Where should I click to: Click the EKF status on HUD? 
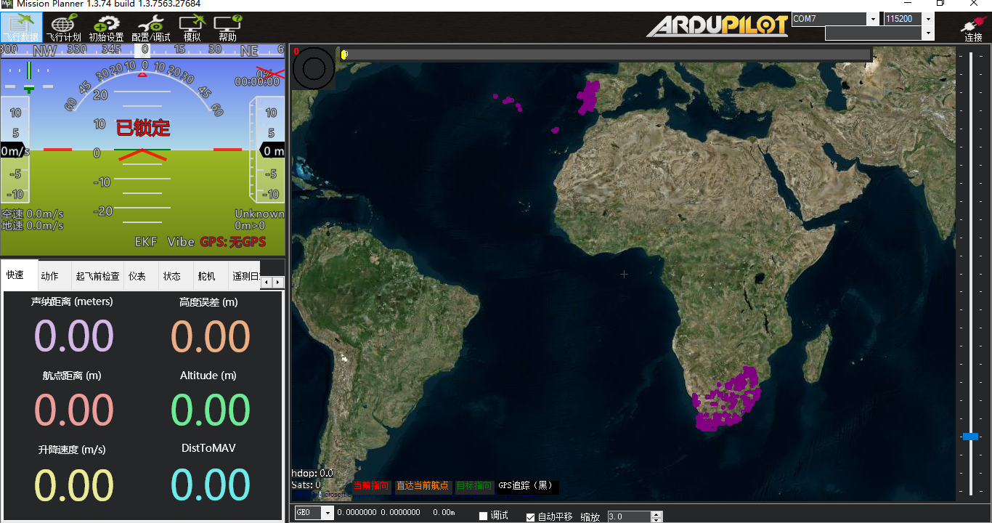pos(146,242)
